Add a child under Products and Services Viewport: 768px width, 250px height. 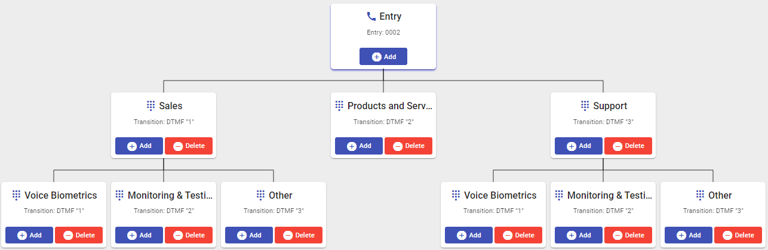[x=359, y=146]
